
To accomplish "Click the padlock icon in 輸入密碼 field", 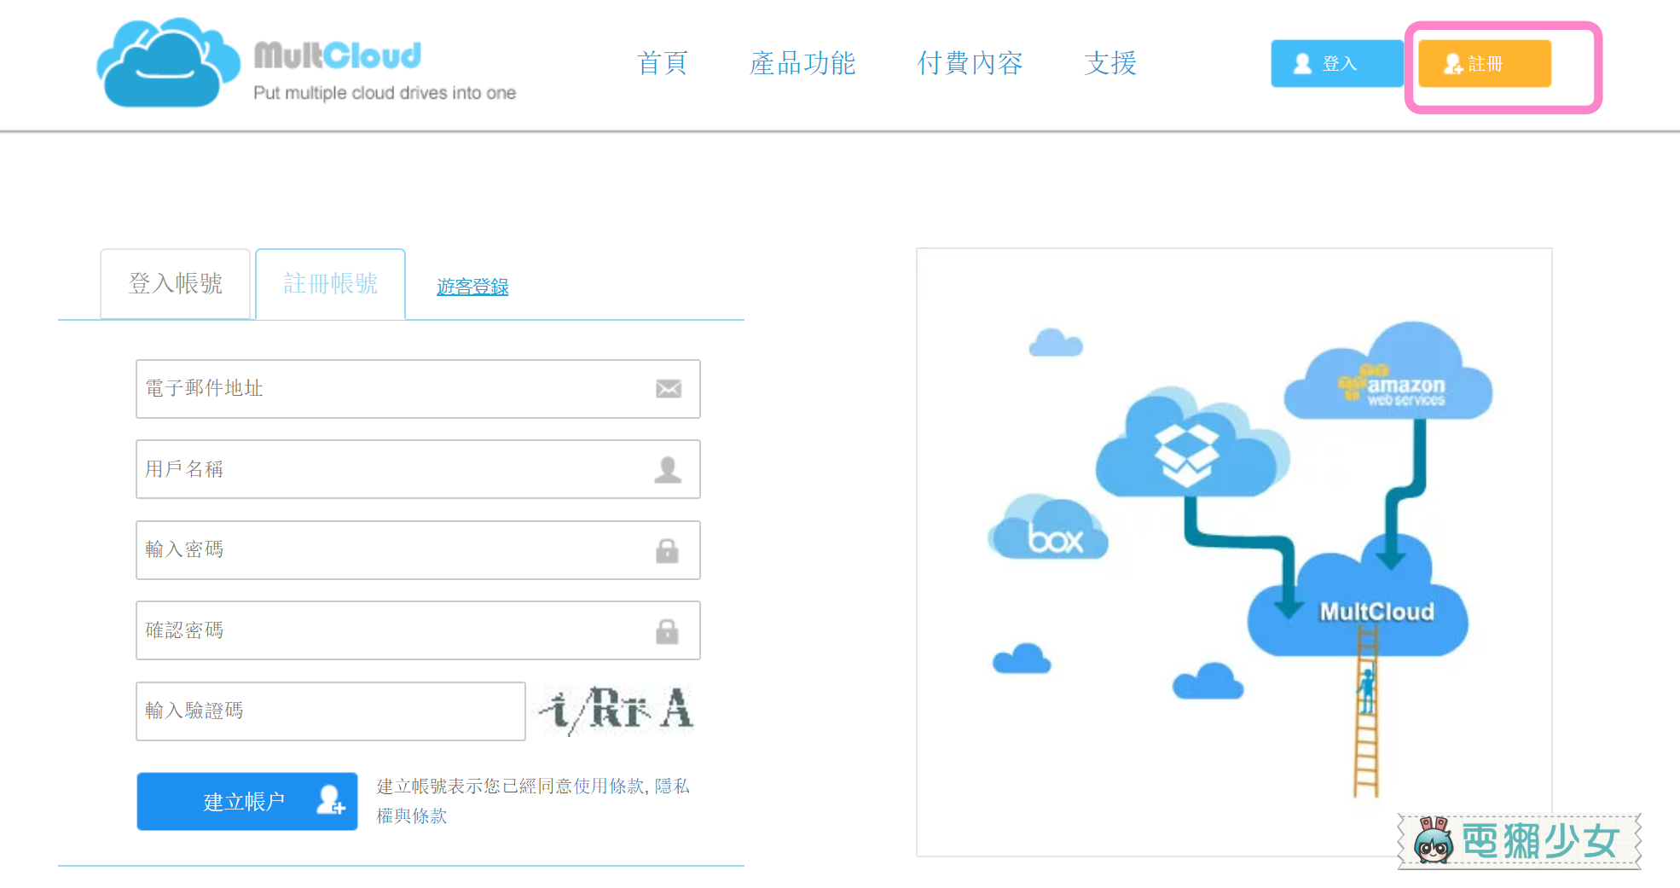I will (x=667, y=551).
